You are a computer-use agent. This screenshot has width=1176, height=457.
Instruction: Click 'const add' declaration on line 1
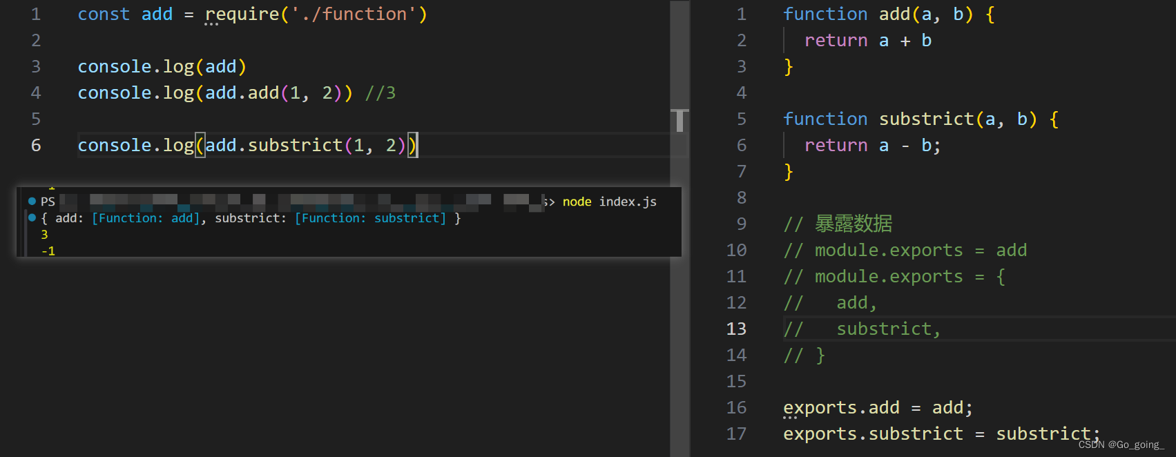pos(125,14)
